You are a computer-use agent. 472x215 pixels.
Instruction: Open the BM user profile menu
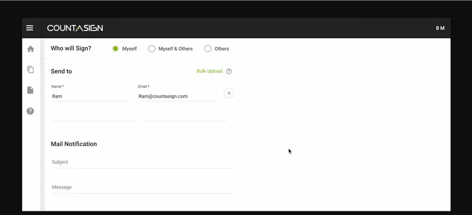tap(440, 28)
